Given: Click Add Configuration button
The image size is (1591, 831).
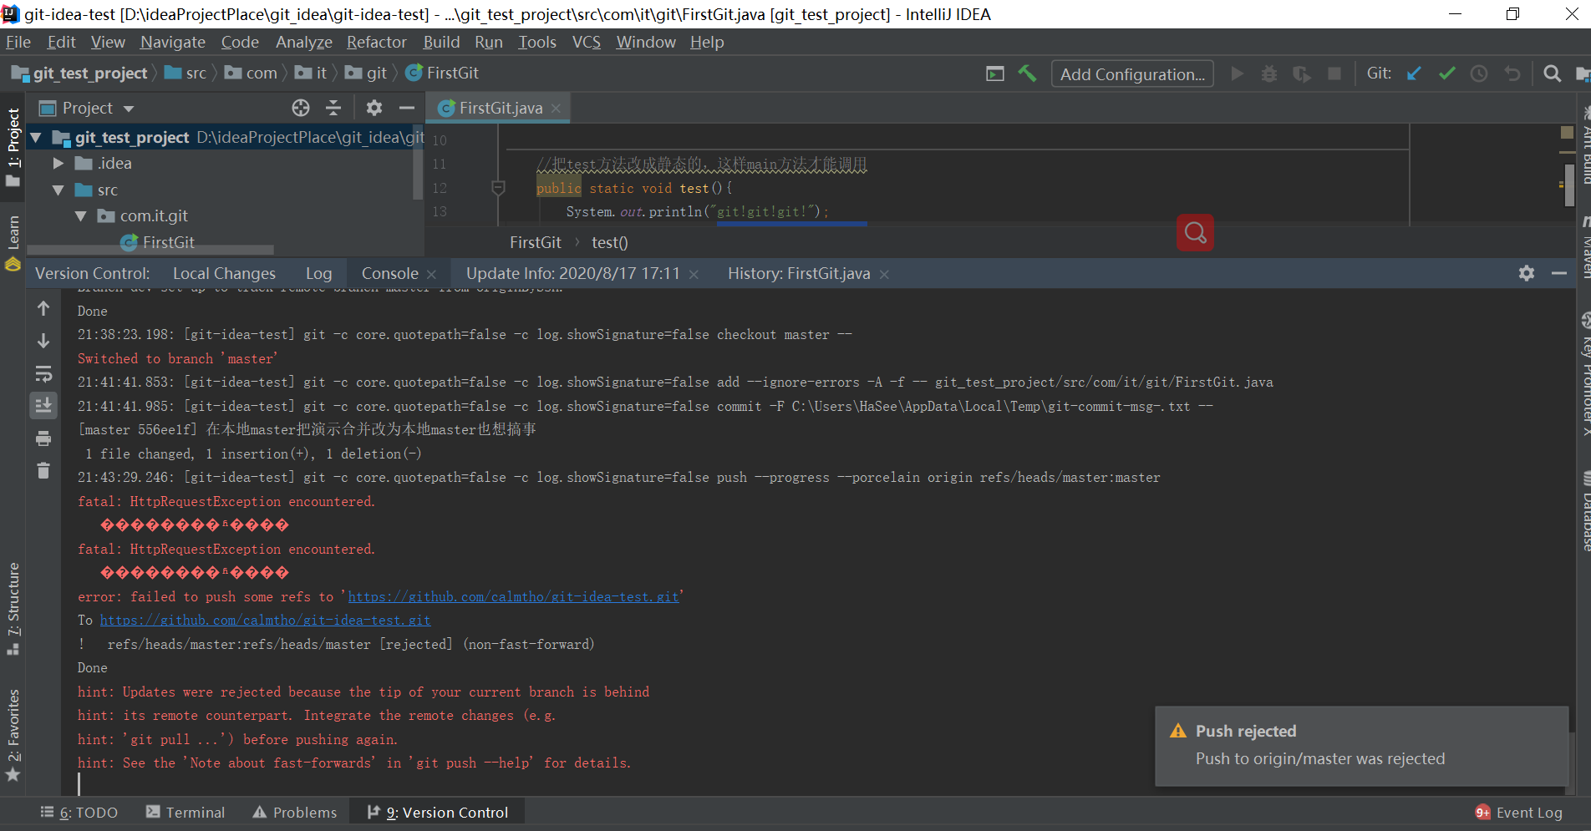Looking at the screenshot, I should pyautogui.click(x=1132, y=74).
